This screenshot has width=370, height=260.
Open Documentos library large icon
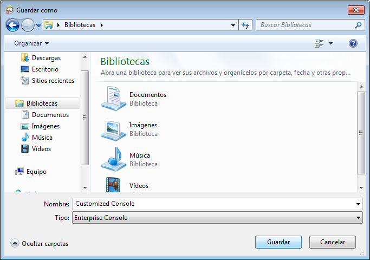coord(114,99)
